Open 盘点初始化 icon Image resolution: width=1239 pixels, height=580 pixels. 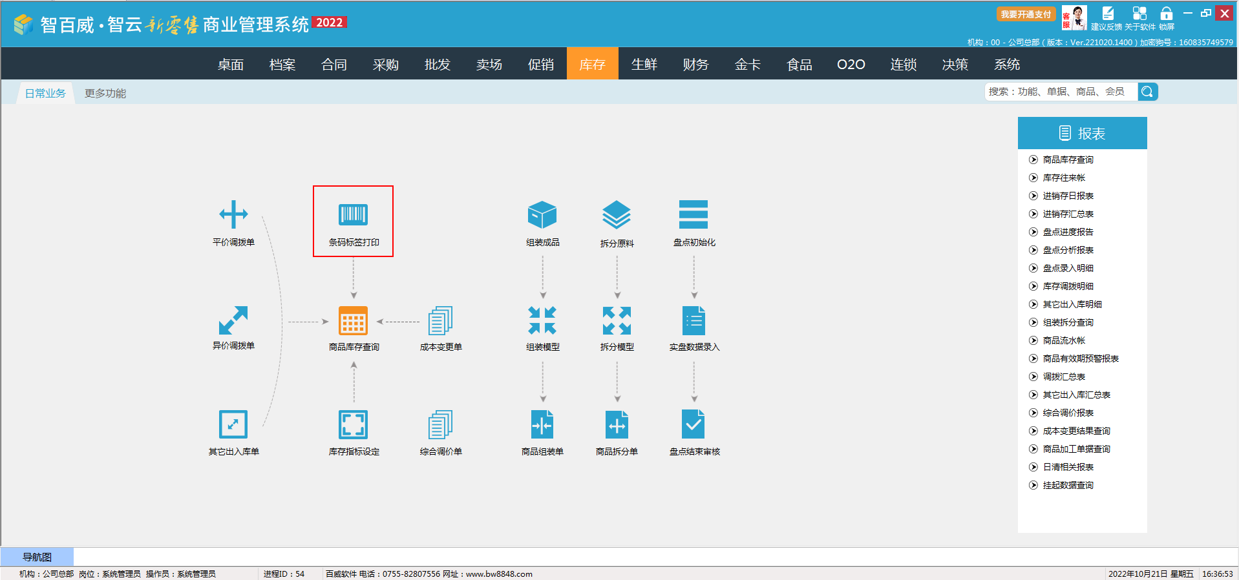(x=694, y=215)
